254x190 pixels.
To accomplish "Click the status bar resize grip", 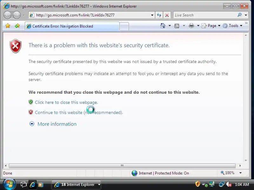I will (x=247, y=175).
